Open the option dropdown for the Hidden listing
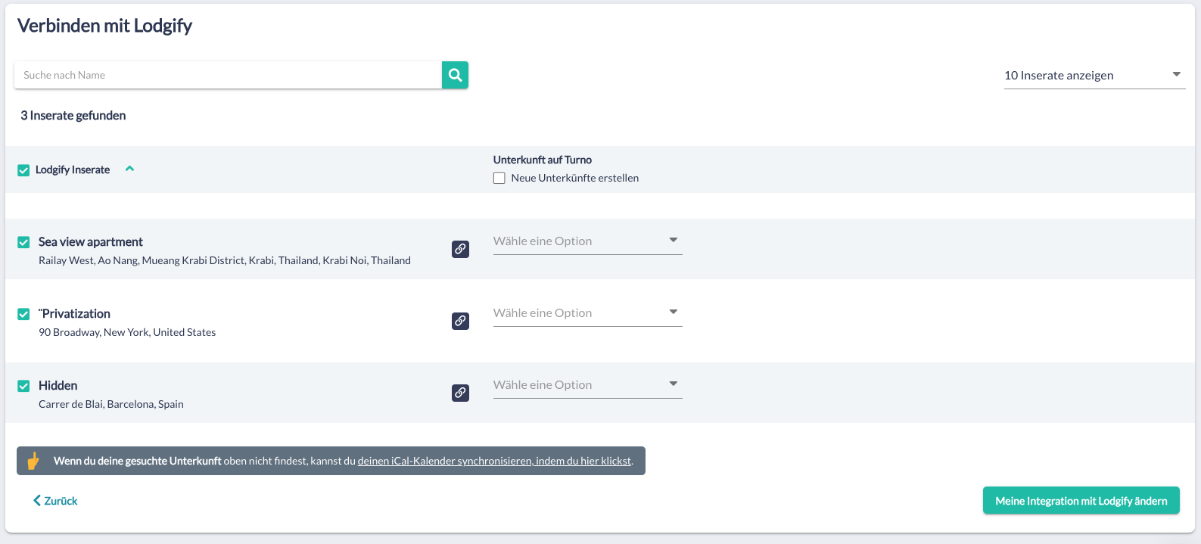Image resolution: width=1201 pixels, height=544 pixels. [x=587, y=385]
